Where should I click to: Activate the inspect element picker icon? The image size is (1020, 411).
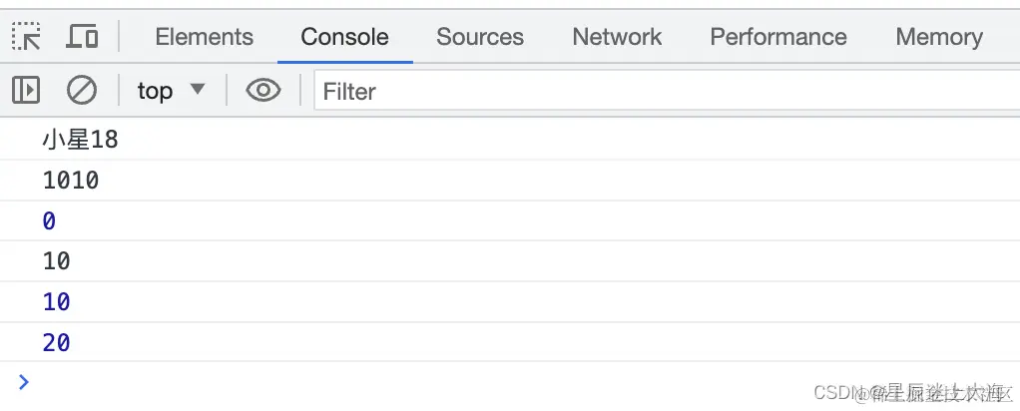coord(26,37)
